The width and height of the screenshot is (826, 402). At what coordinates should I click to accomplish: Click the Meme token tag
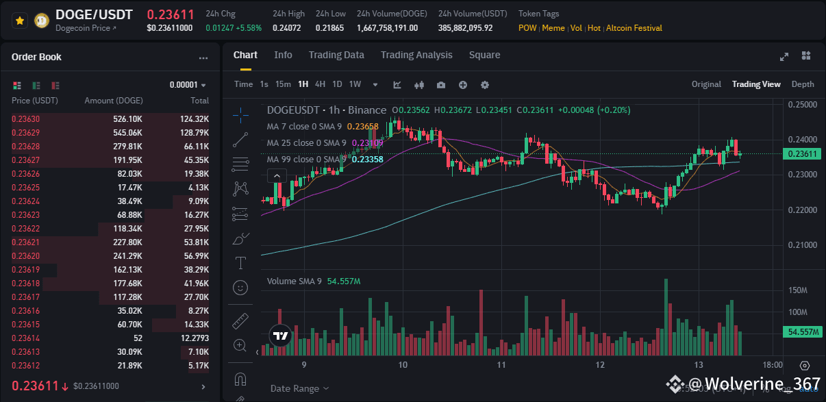[x=553, y=28]
